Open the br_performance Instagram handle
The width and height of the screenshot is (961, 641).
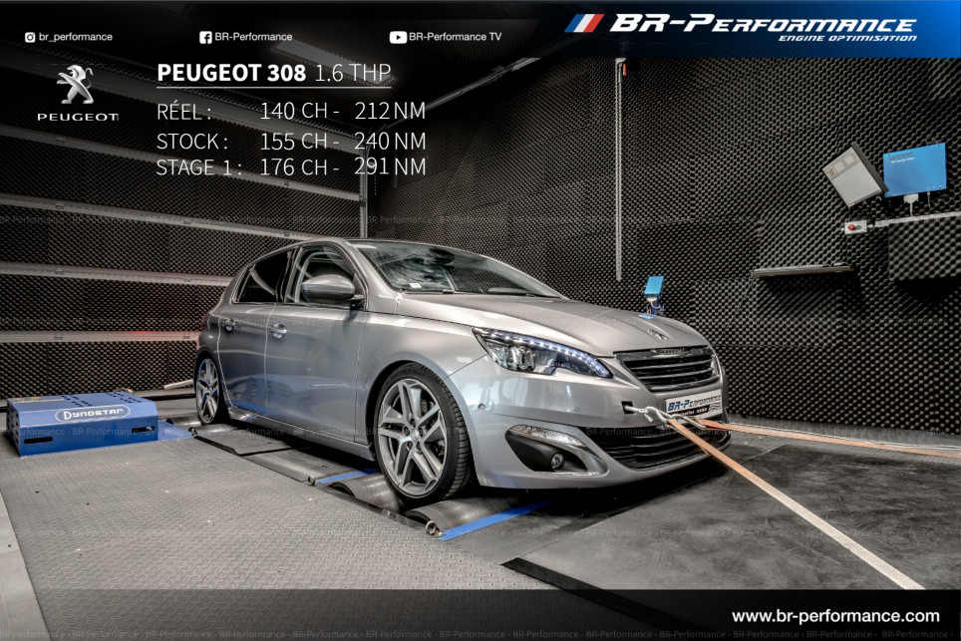[x=76, y=37]
